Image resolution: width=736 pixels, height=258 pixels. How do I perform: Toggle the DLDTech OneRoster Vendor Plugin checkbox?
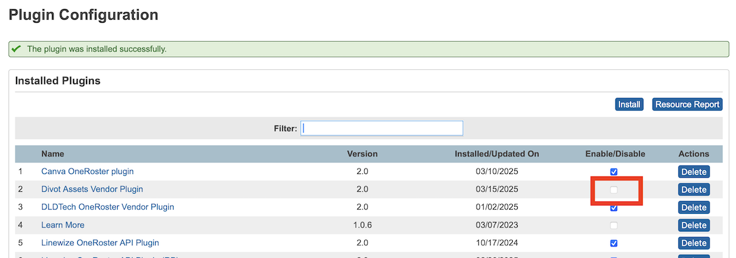(x=614, y=208)
